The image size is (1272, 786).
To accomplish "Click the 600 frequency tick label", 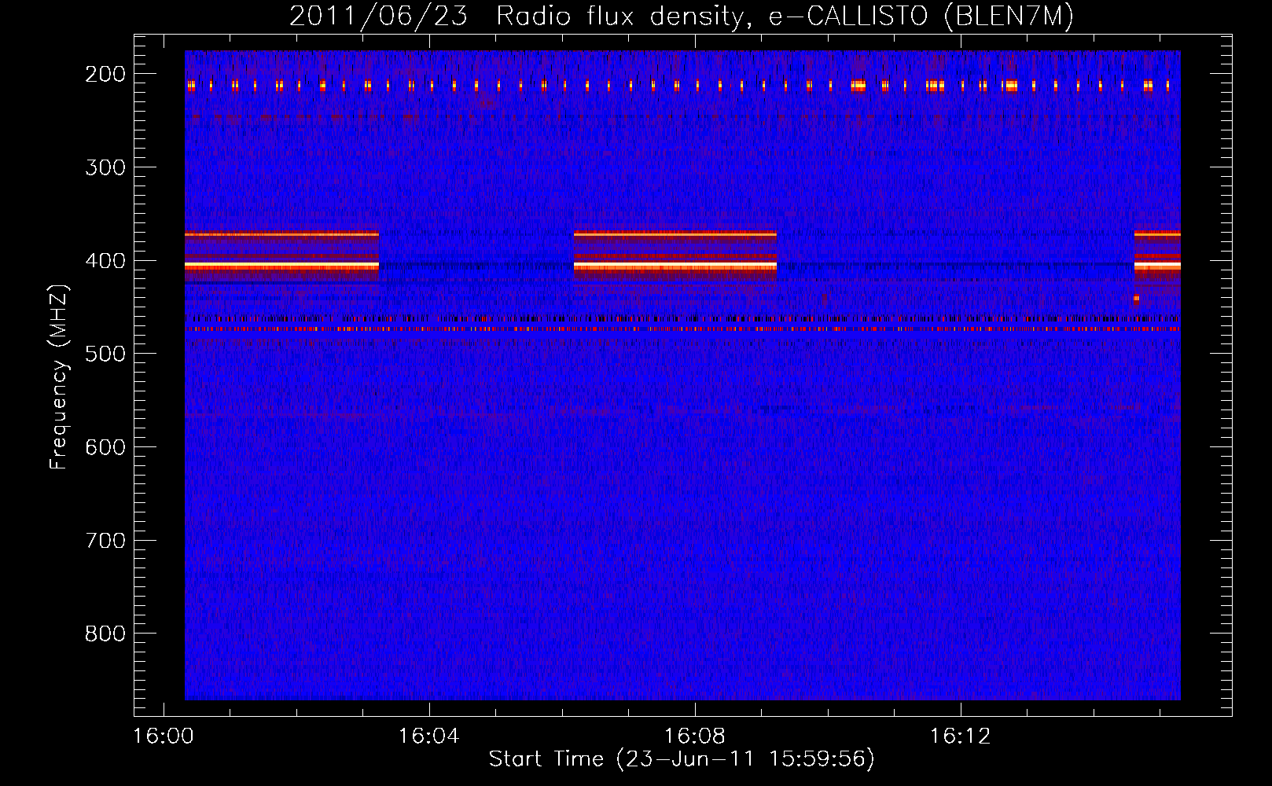I will coord(105,447).
